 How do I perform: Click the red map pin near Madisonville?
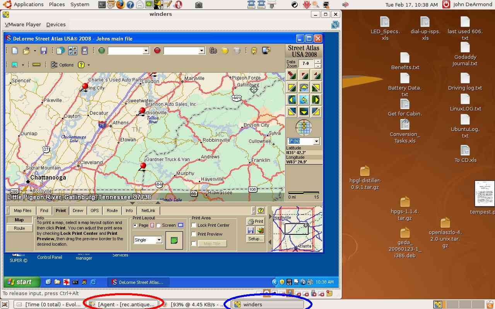[142, 112]
